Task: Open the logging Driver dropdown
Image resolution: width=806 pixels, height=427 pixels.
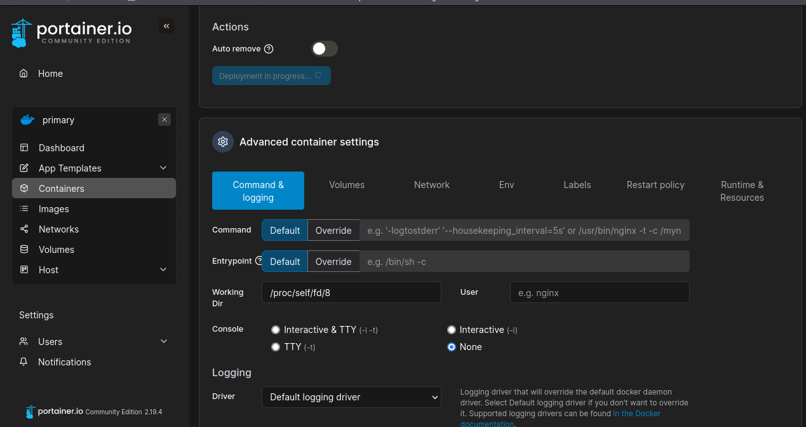Action: click(x=351, y=397)
